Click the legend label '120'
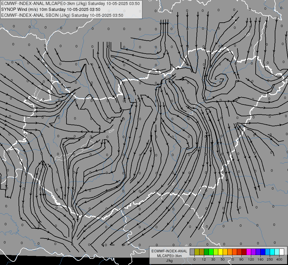The width and height of the screenshot is (288, 265). [251, 259]
